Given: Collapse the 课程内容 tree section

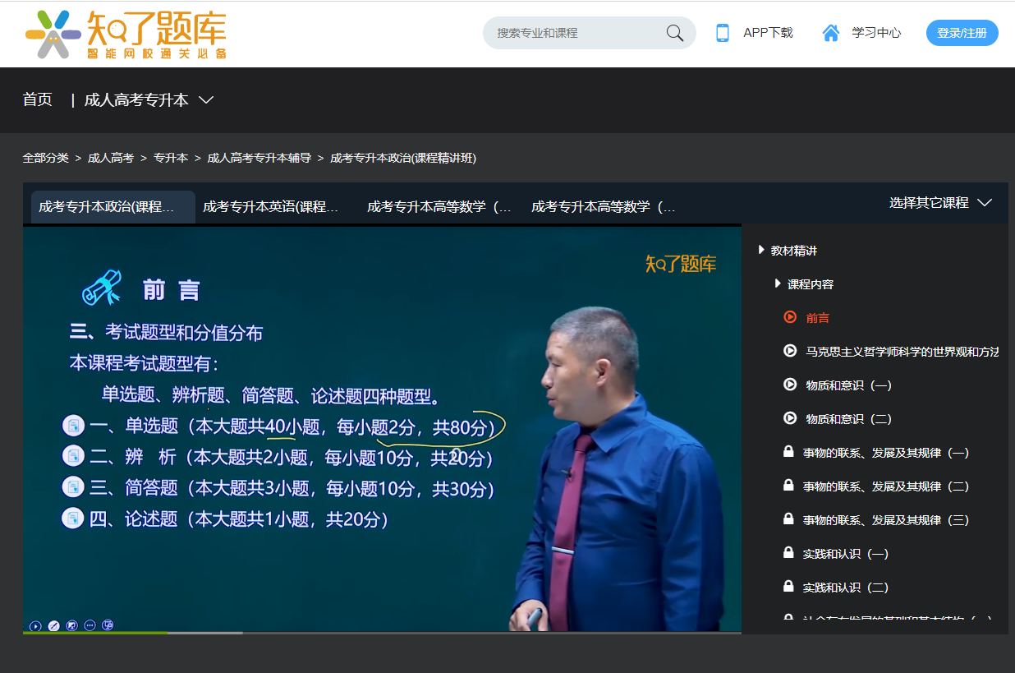Looking at the screenshot, I should point(775,283).
